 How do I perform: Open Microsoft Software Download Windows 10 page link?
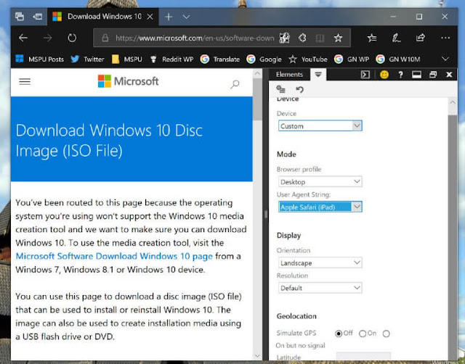pos(114,256)
